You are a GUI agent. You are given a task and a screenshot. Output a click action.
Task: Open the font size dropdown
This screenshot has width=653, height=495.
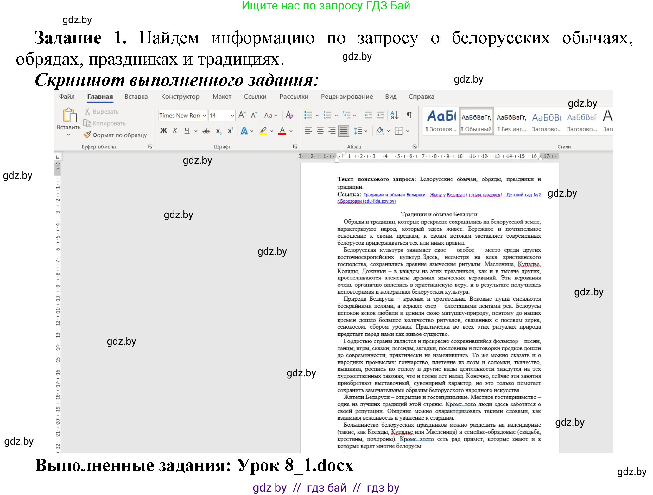(x=232, y=116)
